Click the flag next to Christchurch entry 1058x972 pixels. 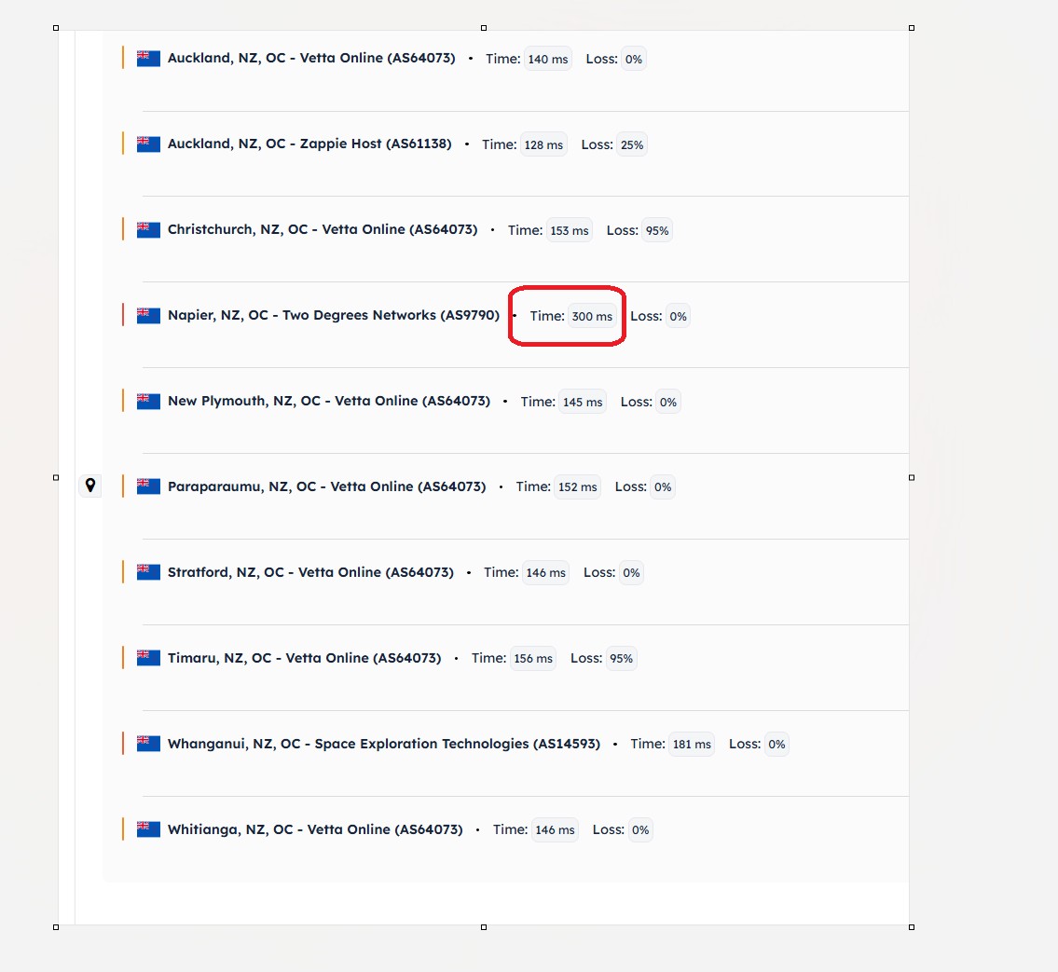point(148,229)
